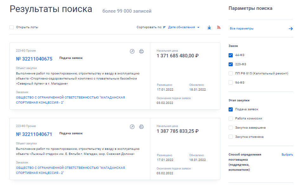
Task: Enable the 'ПП РФ 615 (Капитальный ремонт)' checkbox
Action: point(231,73)
